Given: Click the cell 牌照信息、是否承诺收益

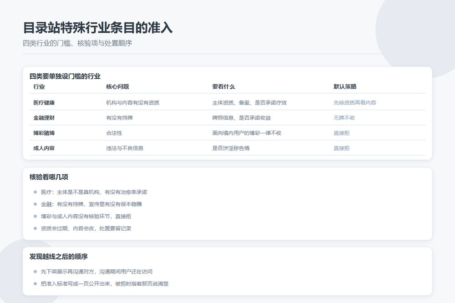Looking at the screenshot, I should [x=242, y=118].
